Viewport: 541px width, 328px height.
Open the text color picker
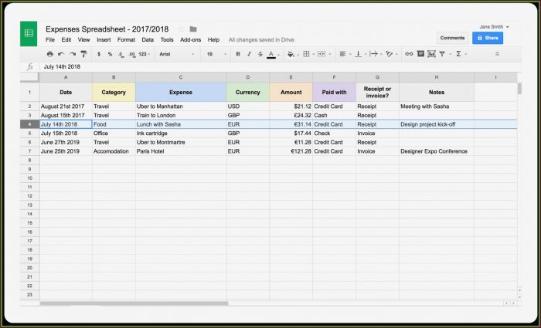[271, 55]
